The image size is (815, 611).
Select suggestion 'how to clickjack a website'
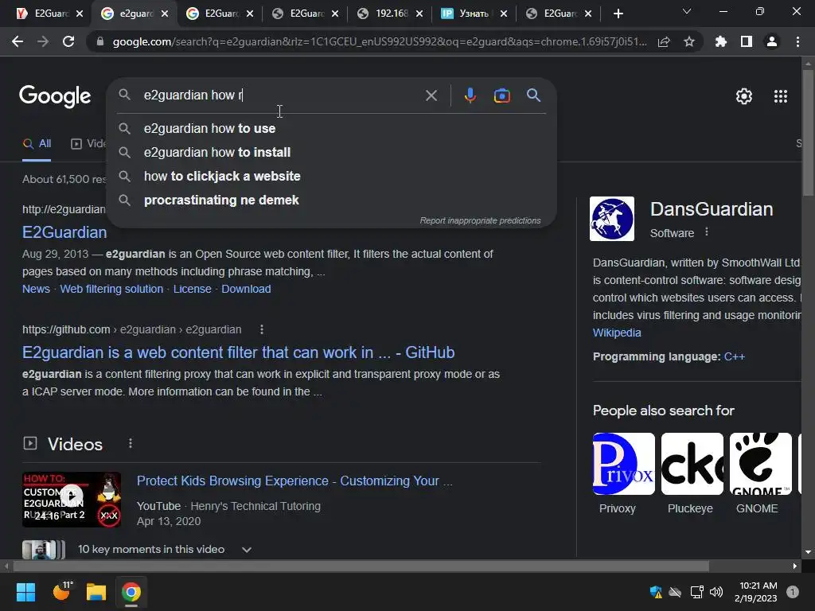coord(332,176)
